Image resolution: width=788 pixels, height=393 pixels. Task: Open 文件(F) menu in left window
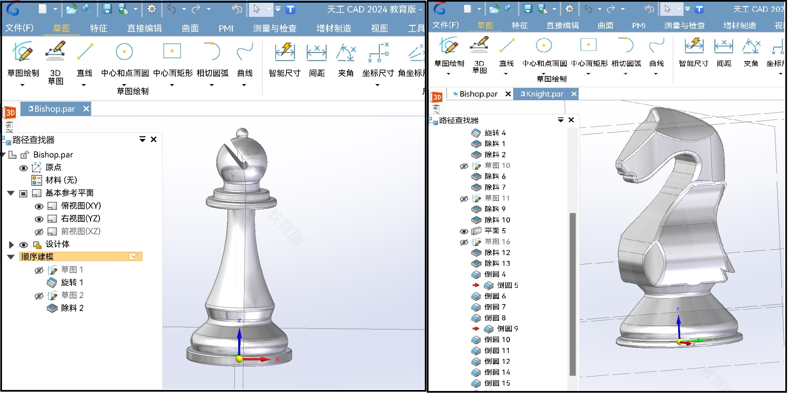[x=20, y=28]
